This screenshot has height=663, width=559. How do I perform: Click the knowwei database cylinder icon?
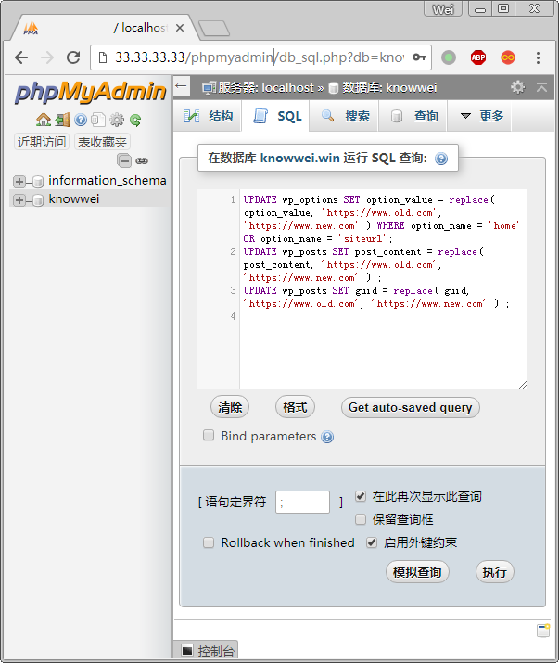coord(38,200)
